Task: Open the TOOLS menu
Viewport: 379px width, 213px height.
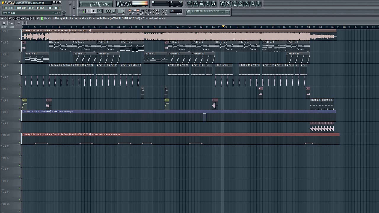Action: (x=50, y=8)
